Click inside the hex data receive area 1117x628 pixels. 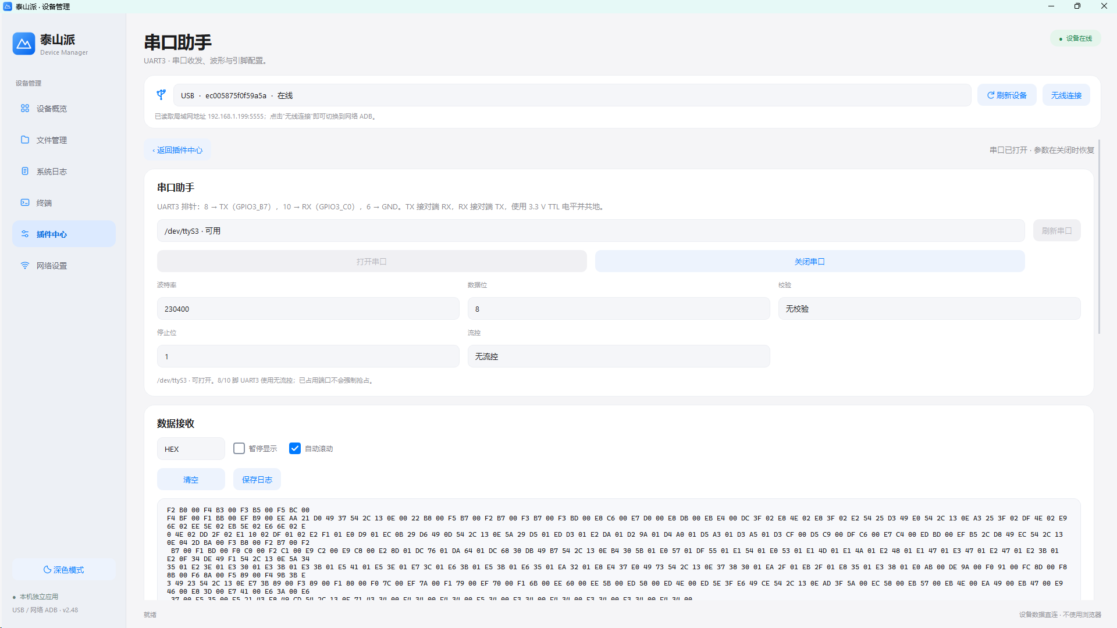coord(618,549)
